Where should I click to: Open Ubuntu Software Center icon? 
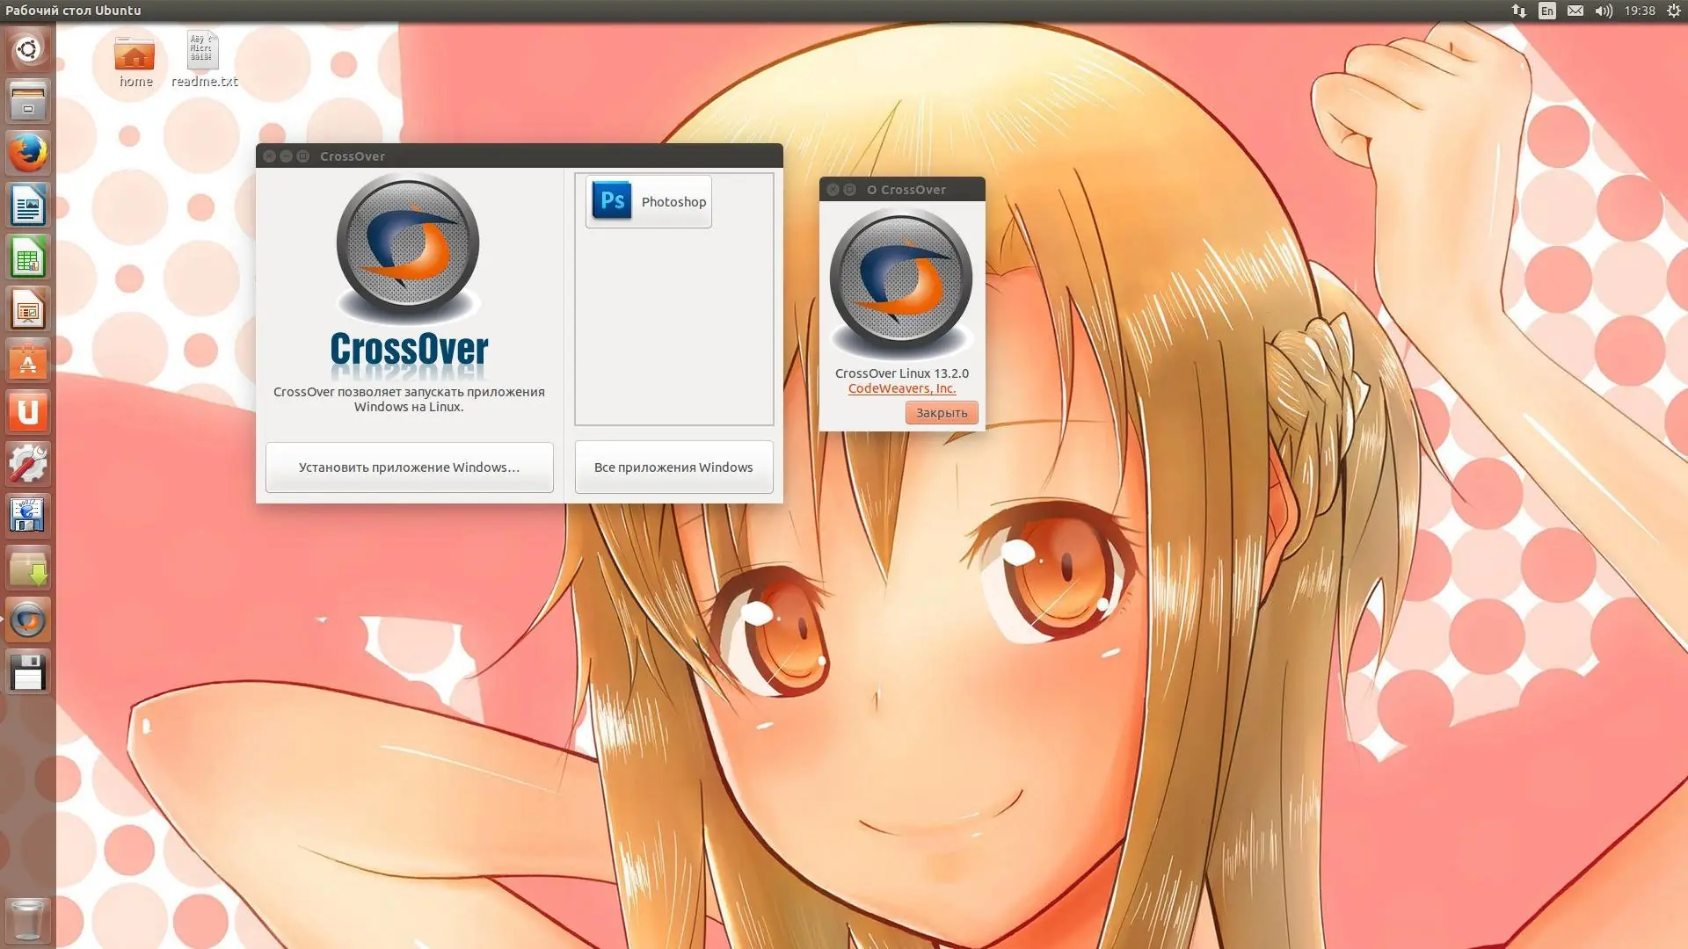pyautogui.click(x=28, y=361)
